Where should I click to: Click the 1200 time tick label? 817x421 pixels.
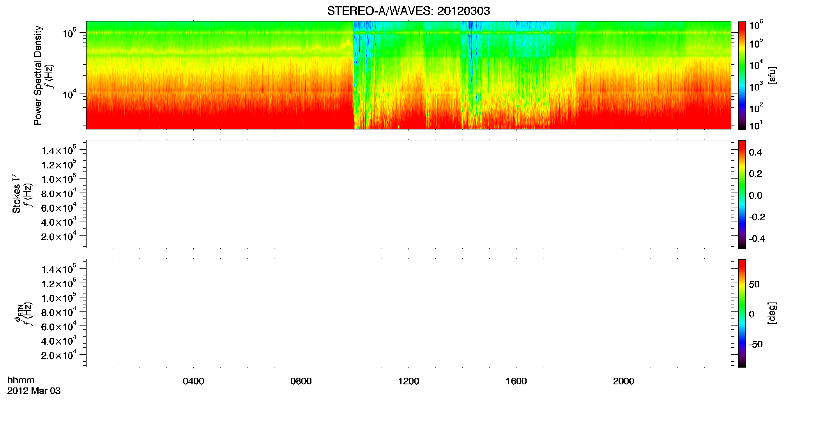[408, 381]
